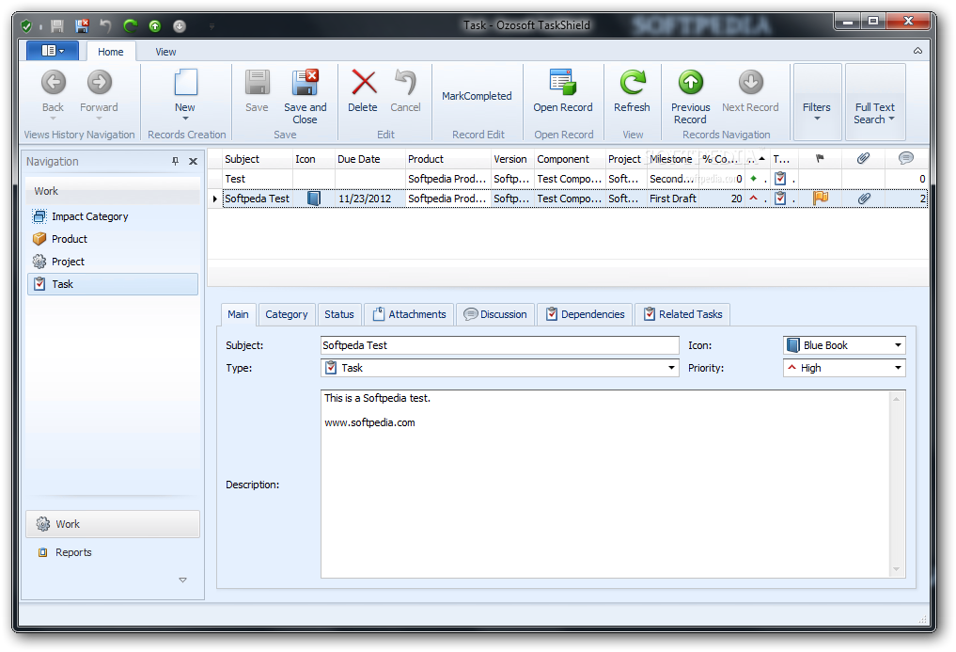Select Product in navigation
Viewport: 956px width, 652px height.
(113, 239)
